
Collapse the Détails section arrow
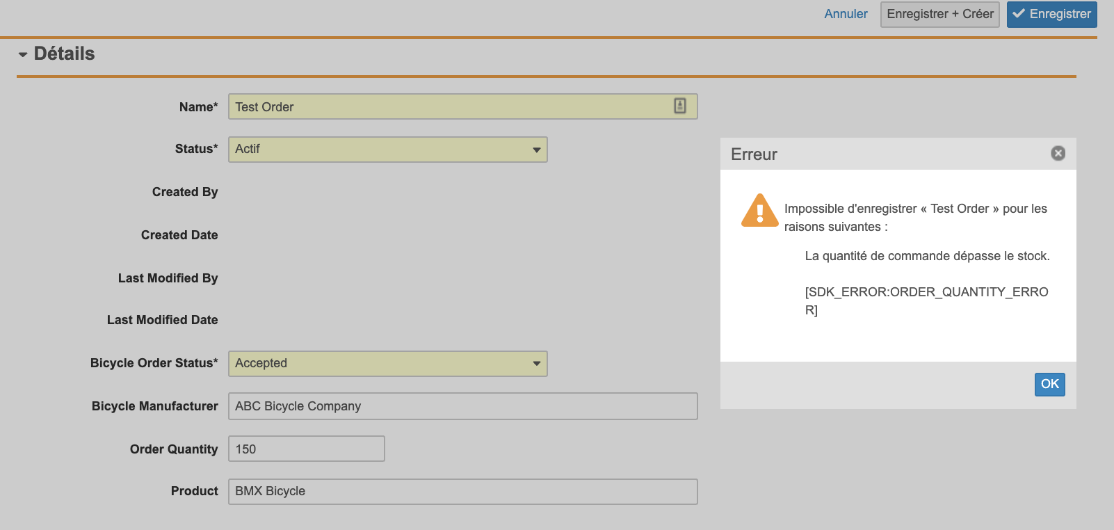pos(23,54)
